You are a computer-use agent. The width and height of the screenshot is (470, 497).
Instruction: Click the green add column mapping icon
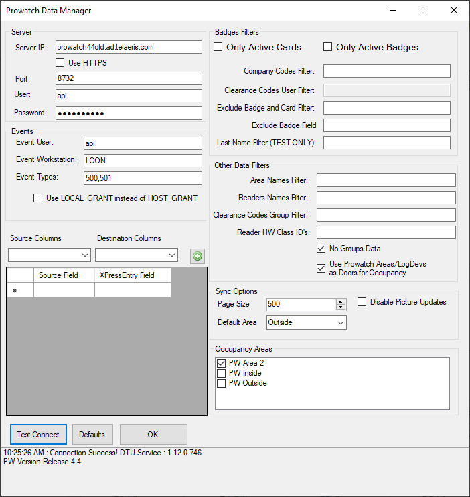(x=198, y=255)
